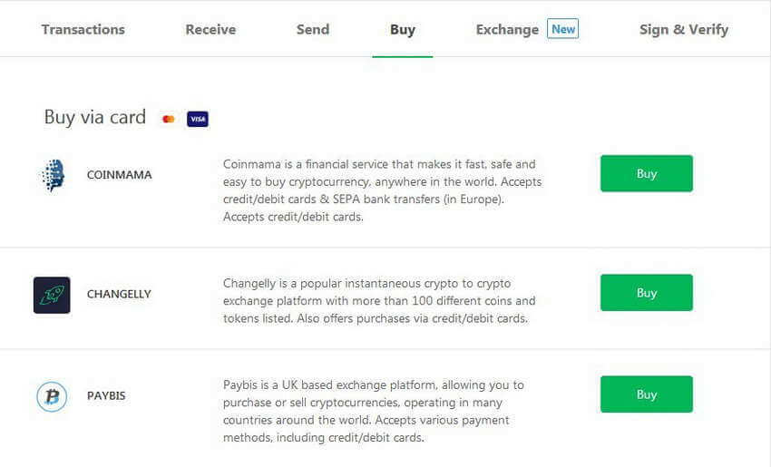Open the Exchange tab
The width and height of the screenshot is (771, 467).
pyautogui.click(x=507, y=30)
